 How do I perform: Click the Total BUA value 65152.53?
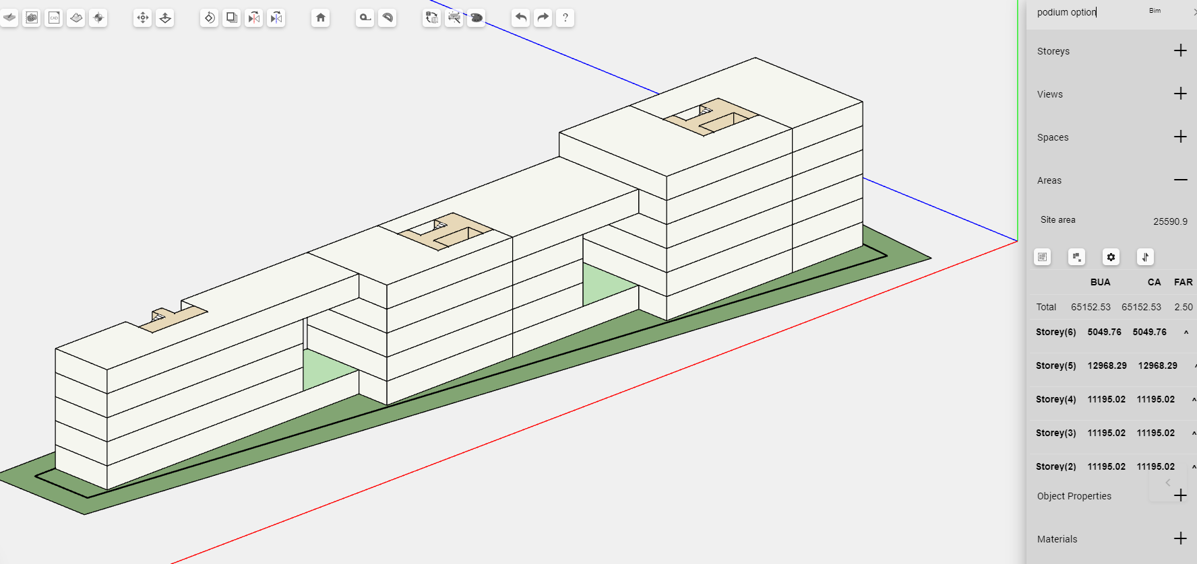click(1091, 307)
